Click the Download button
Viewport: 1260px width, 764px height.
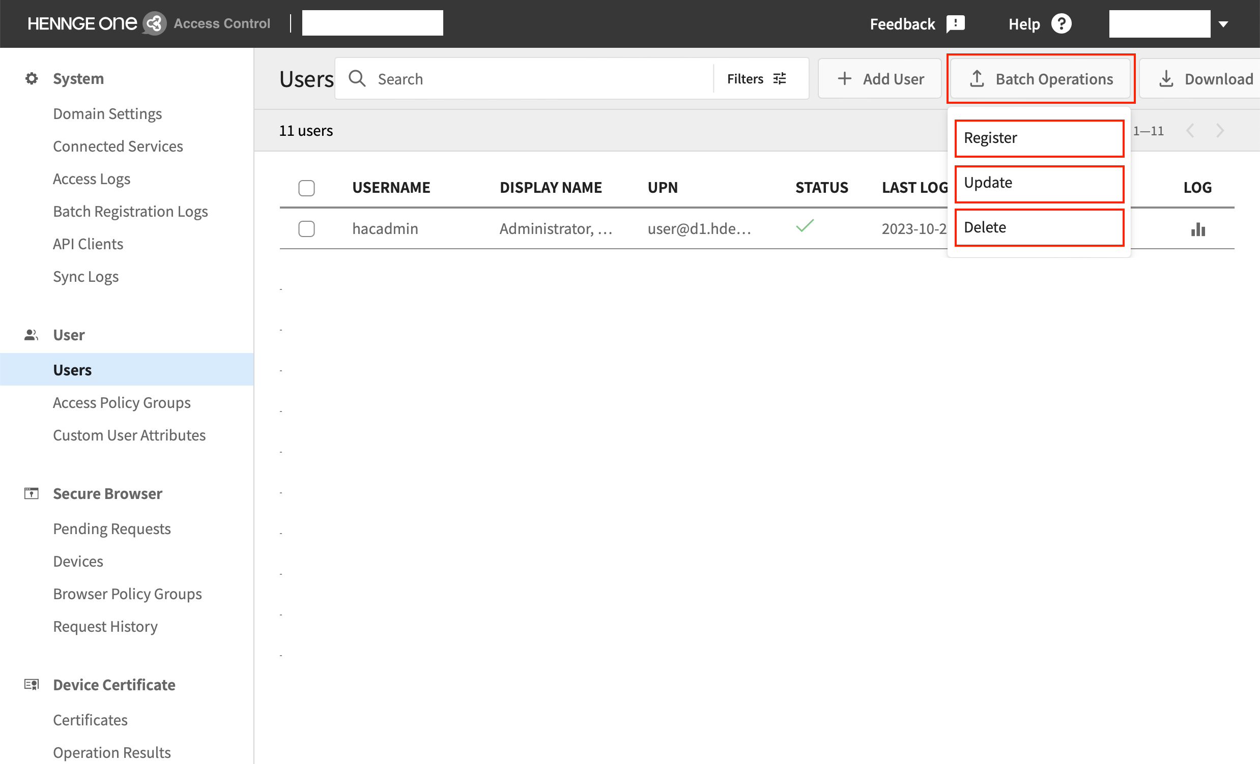click(1199, 78)
